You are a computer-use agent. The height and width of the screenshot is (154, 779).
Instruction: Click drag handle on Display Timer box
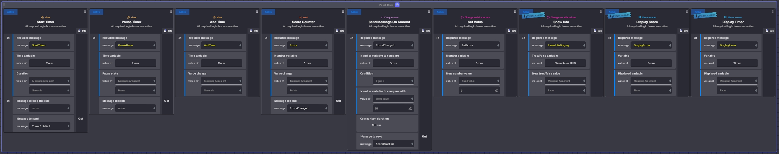773,12
